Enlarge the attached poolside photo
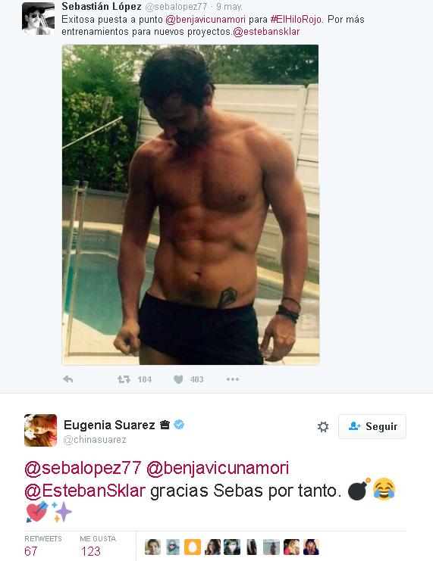433x561 pixels. (x=190, y=204)
